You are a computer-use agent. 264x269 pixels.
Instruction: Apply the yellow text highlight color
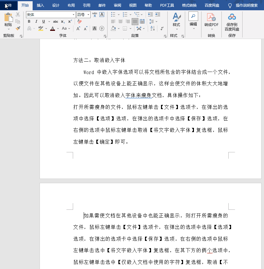point(41,28)
